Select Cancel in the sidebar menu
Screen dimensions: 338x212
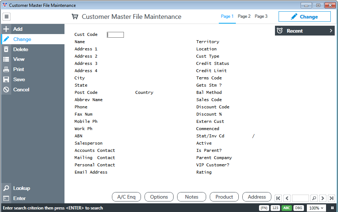point(33,90)
